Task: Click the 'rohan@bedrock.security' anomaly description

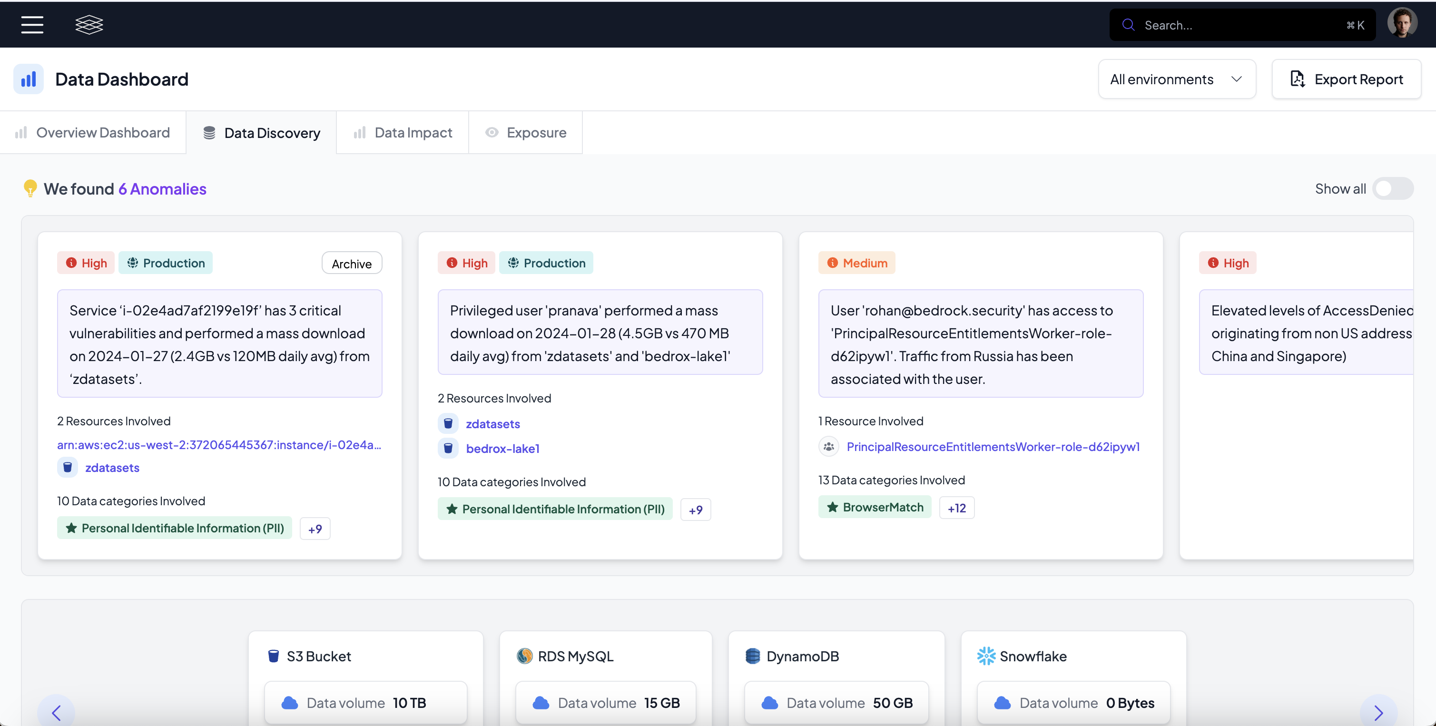Action: (981, 343)
